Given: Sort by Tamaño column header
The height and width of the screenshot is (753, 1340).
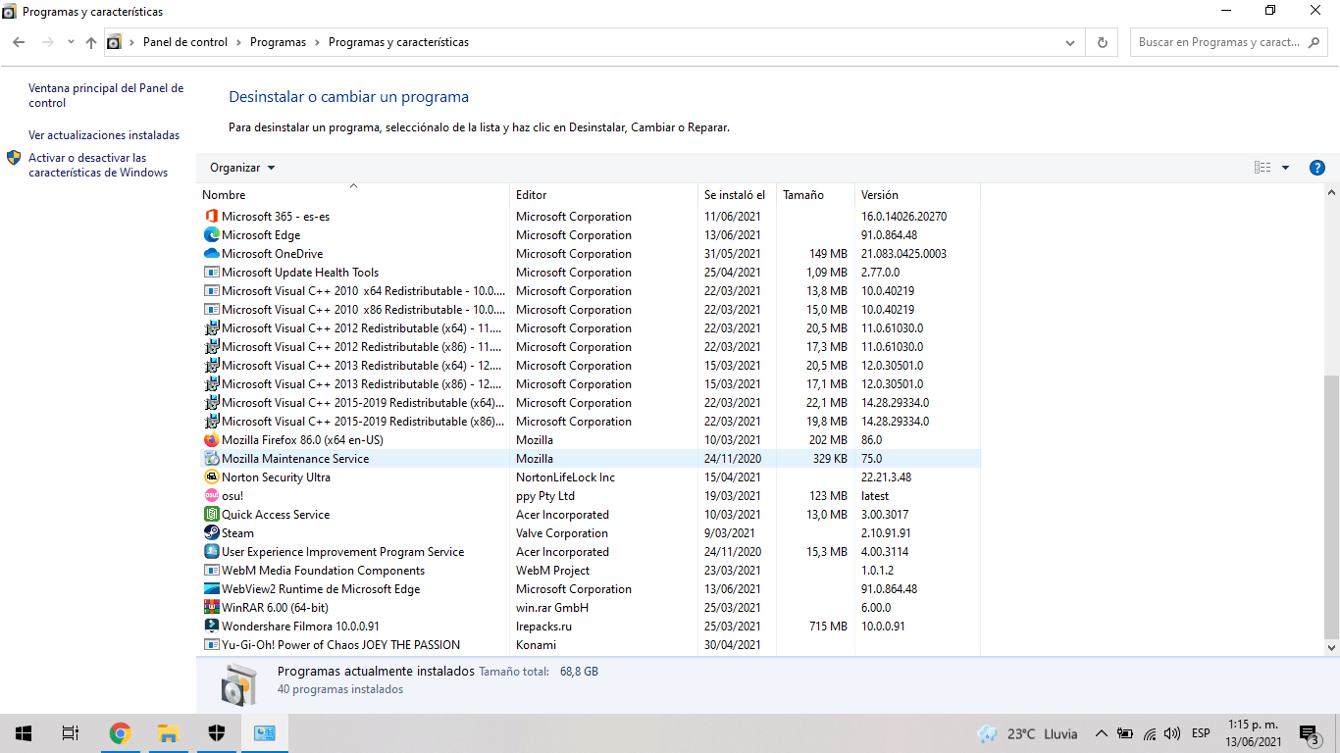Looking at the screenshot, I should tap(815, 195).
